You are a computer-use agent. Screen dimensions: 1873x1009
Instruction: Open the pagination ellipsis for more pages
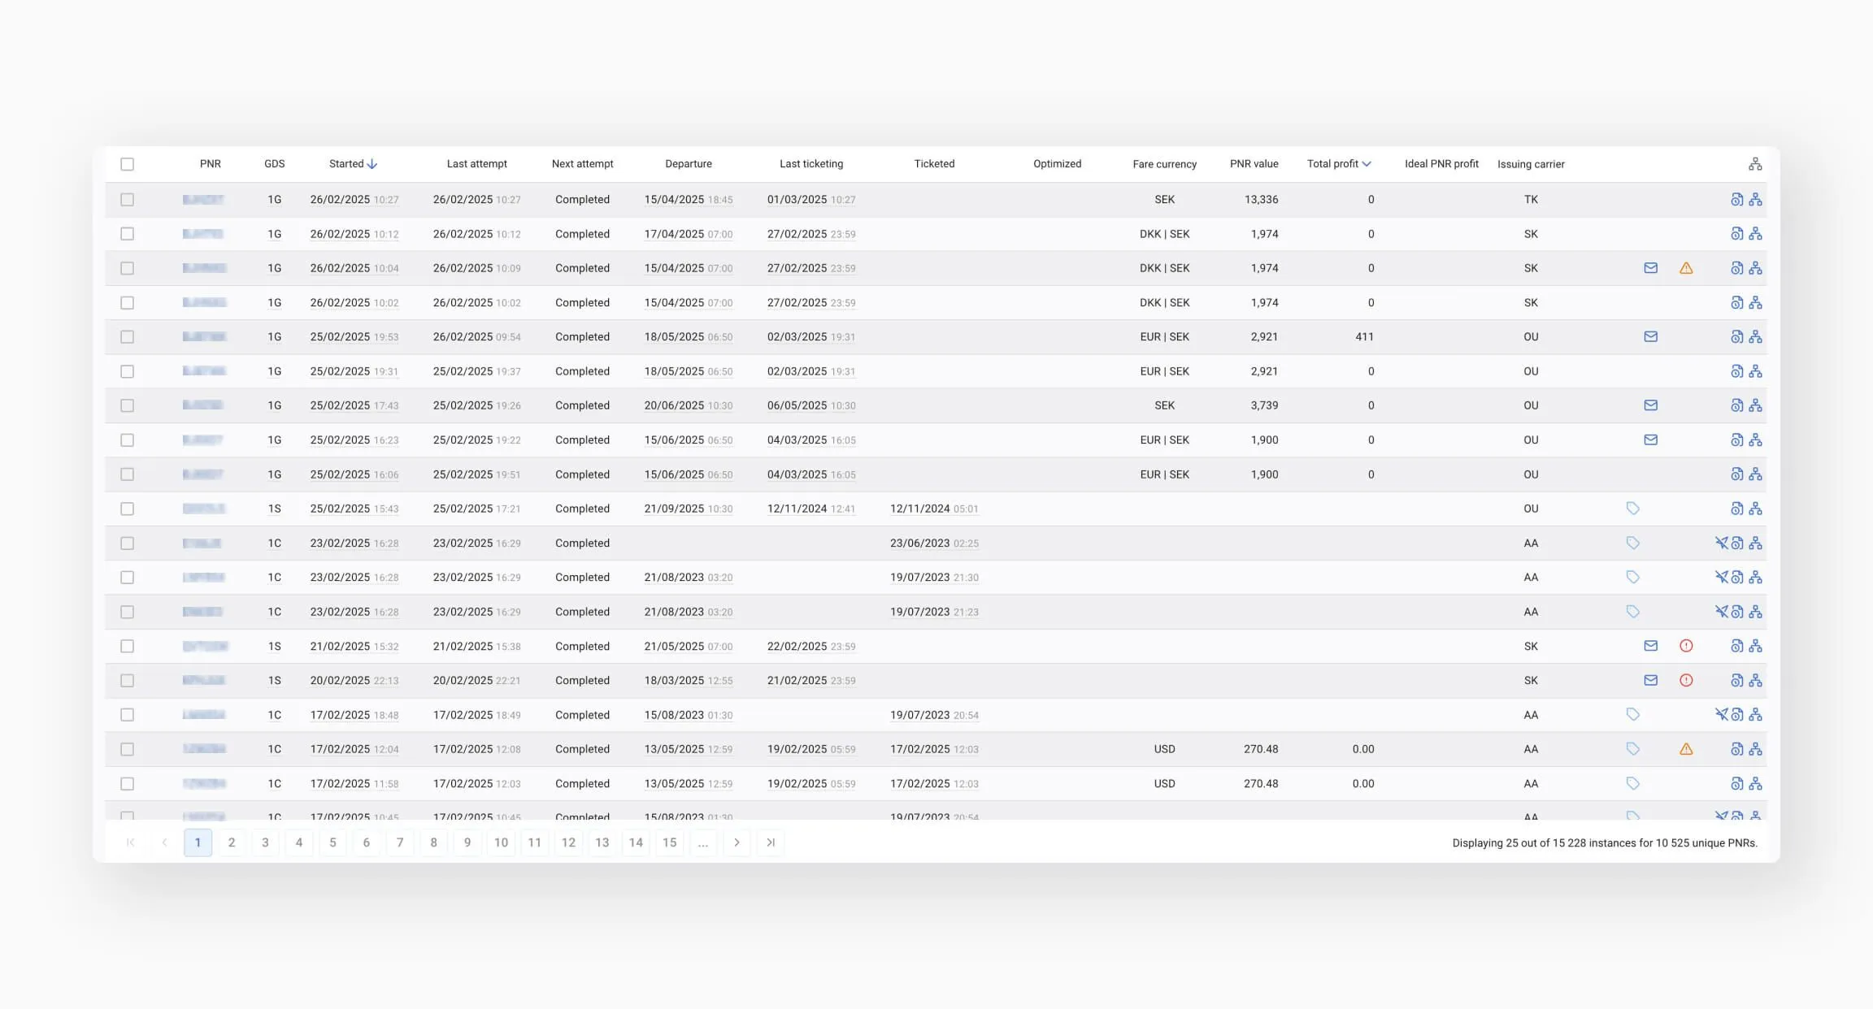tap(702, 842)
